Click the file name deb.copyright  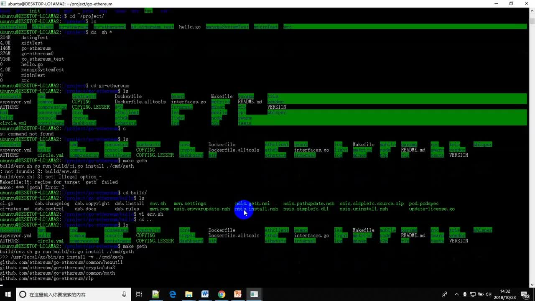click(92, 204)
